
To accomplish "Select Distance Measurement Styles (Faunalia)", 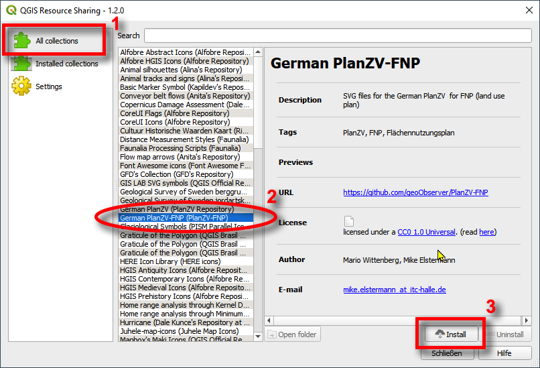I will click(x=186, y=139).
